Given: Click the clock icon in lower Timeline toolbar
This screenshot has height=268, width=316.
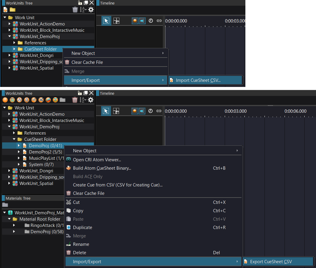Looking at the screenshot, I should pos(151,111).
